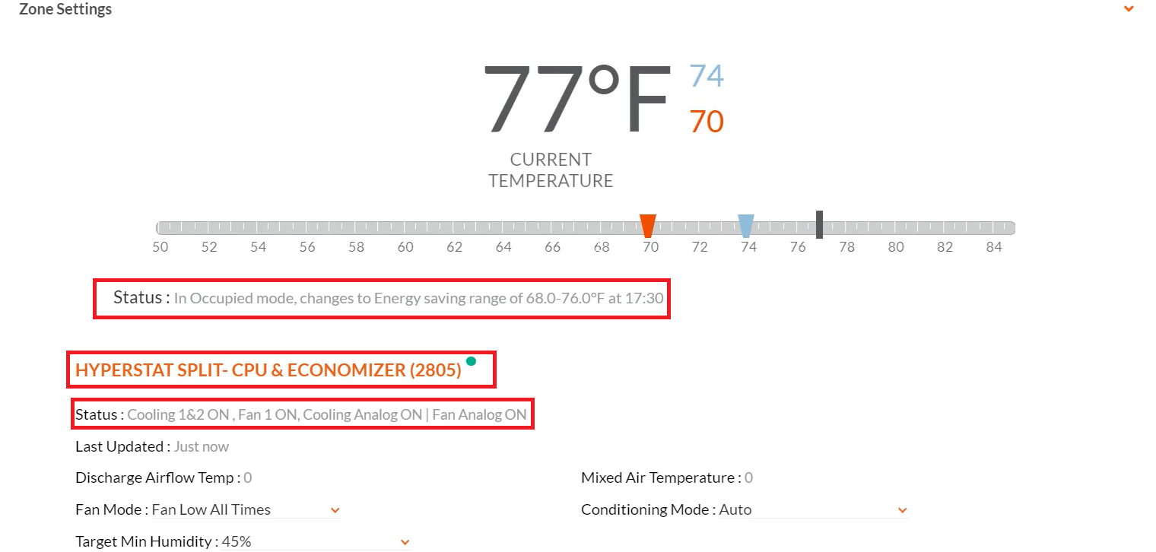The width and height of the screenshot is (1156, 552).
Task: Click the dark current temperature indicator on the scale
Action: pyautogui.click(x=819, y=224)
